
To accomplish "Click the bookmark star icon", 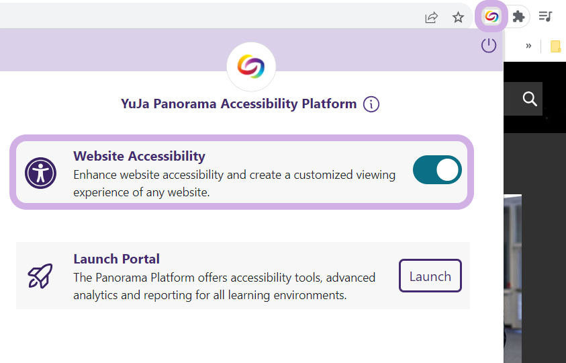I will coord(458,17).
